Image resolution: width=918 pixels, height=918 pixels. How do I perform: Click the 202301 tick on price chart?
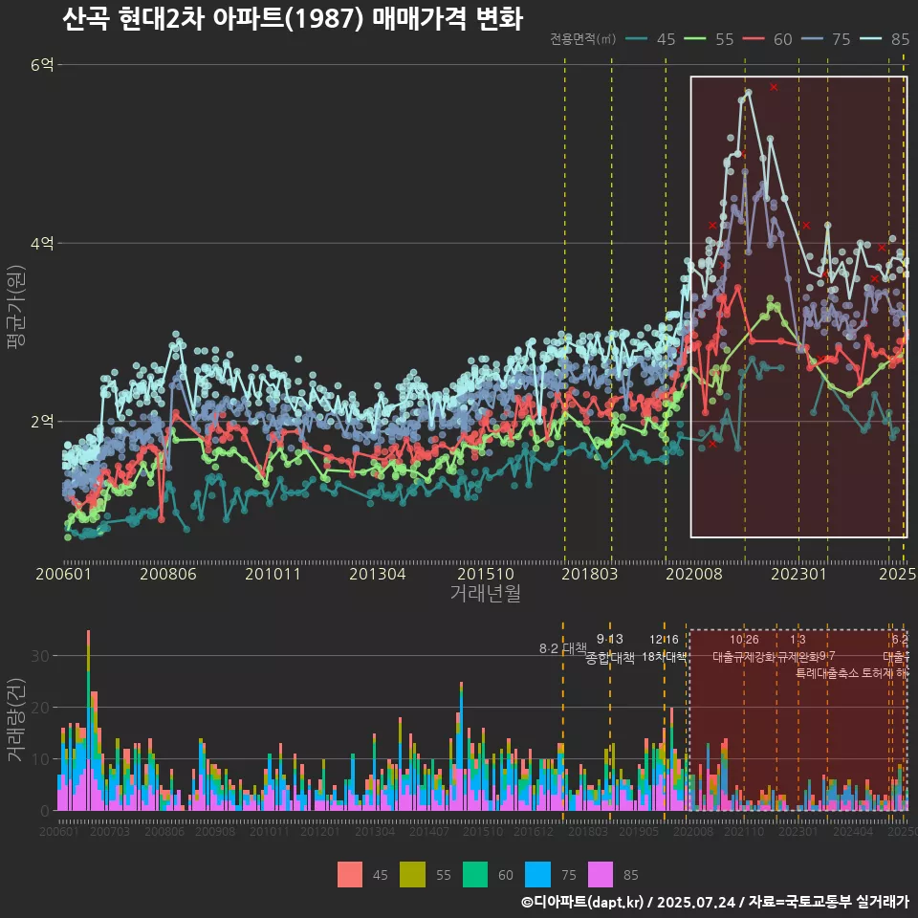798,574
